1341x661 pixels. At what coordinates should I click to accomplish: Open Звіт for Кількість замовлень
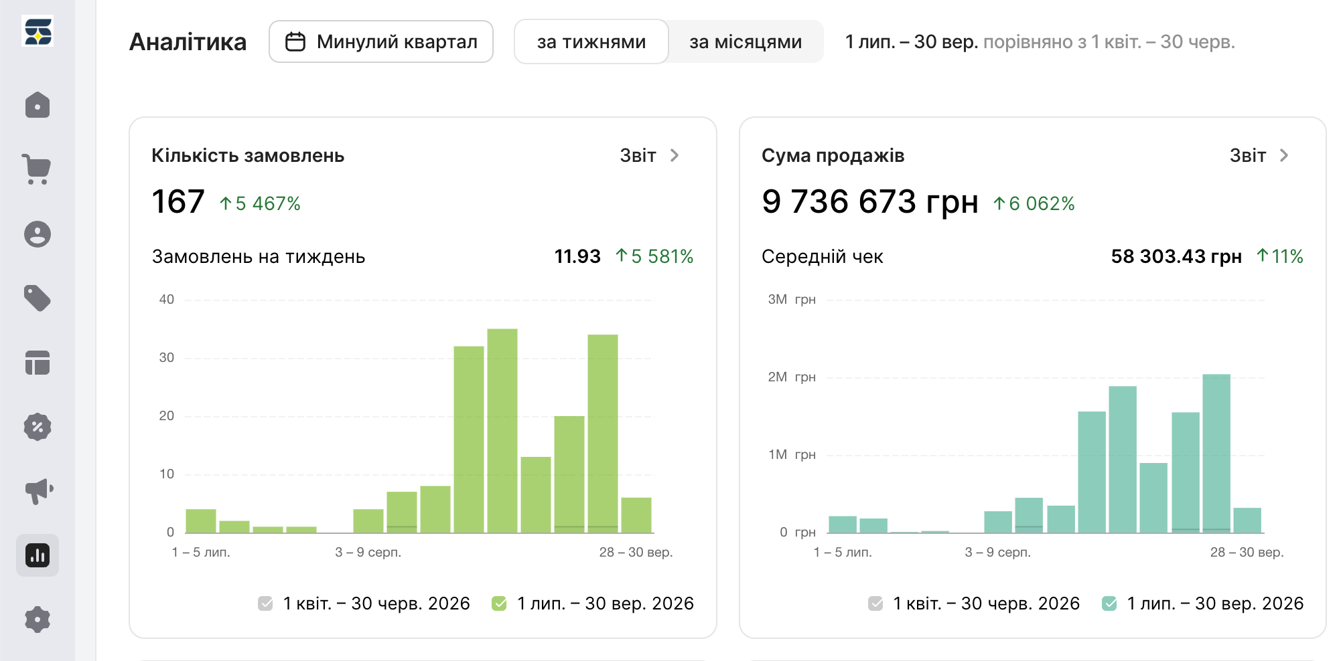pyautogui.click(x=650, y=155)
